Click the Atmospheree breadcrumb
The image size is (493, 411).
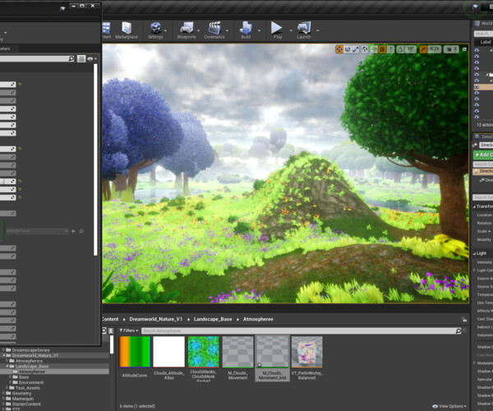[x=258, y=319]
